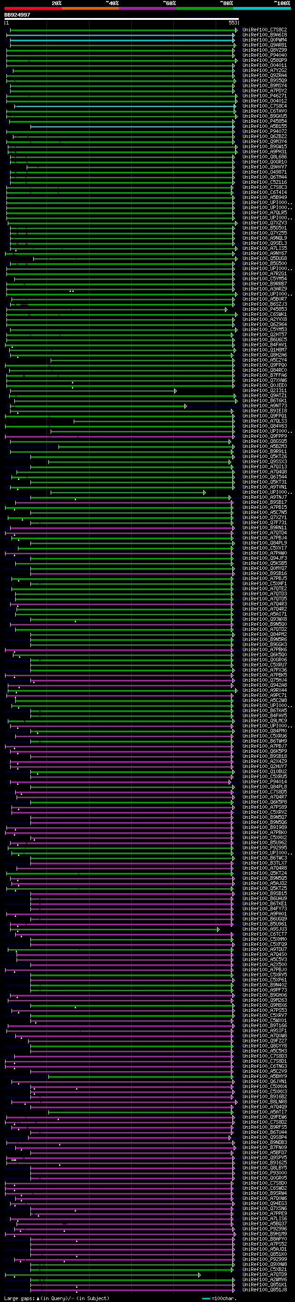This screenshot has height=1302, width=295.
Task: Select label UniRef100_B9GGK3
Action: [x=265, y=644]
